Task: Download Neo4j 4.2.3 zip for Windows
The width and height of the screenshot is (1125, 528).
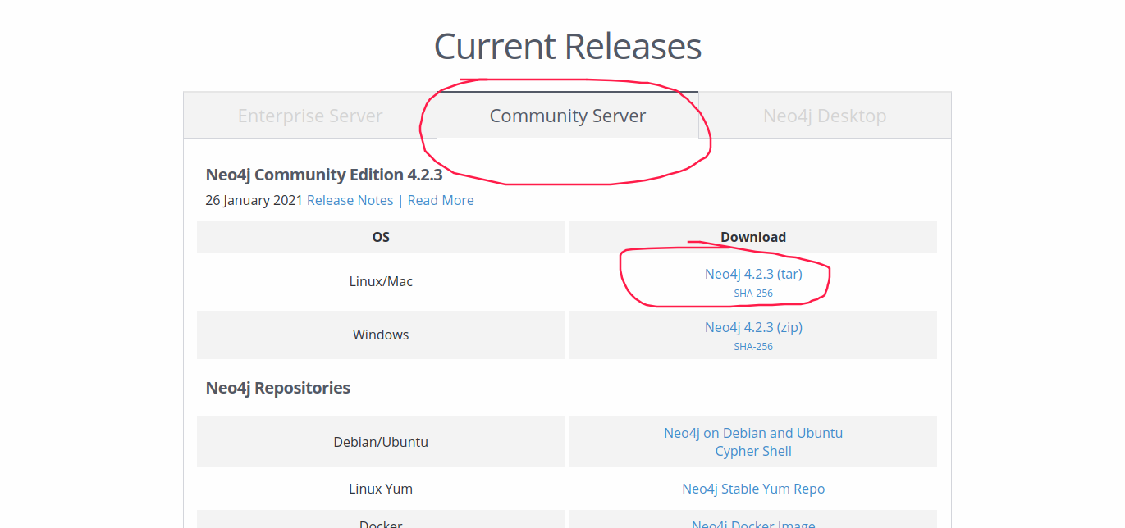Action: point(752,327)
